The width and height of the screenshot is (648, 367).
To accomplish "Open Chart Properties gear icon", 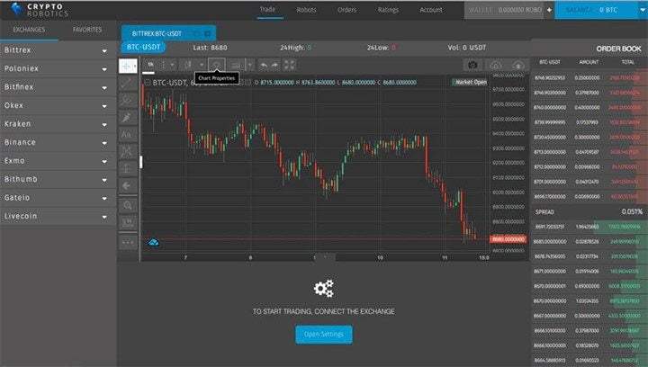I will point(217,66).
